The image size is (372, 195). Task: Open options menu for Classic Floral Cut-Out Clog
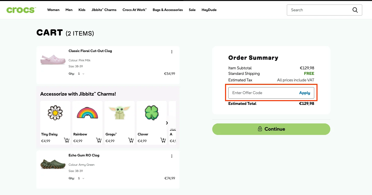(x=172, y=52)
